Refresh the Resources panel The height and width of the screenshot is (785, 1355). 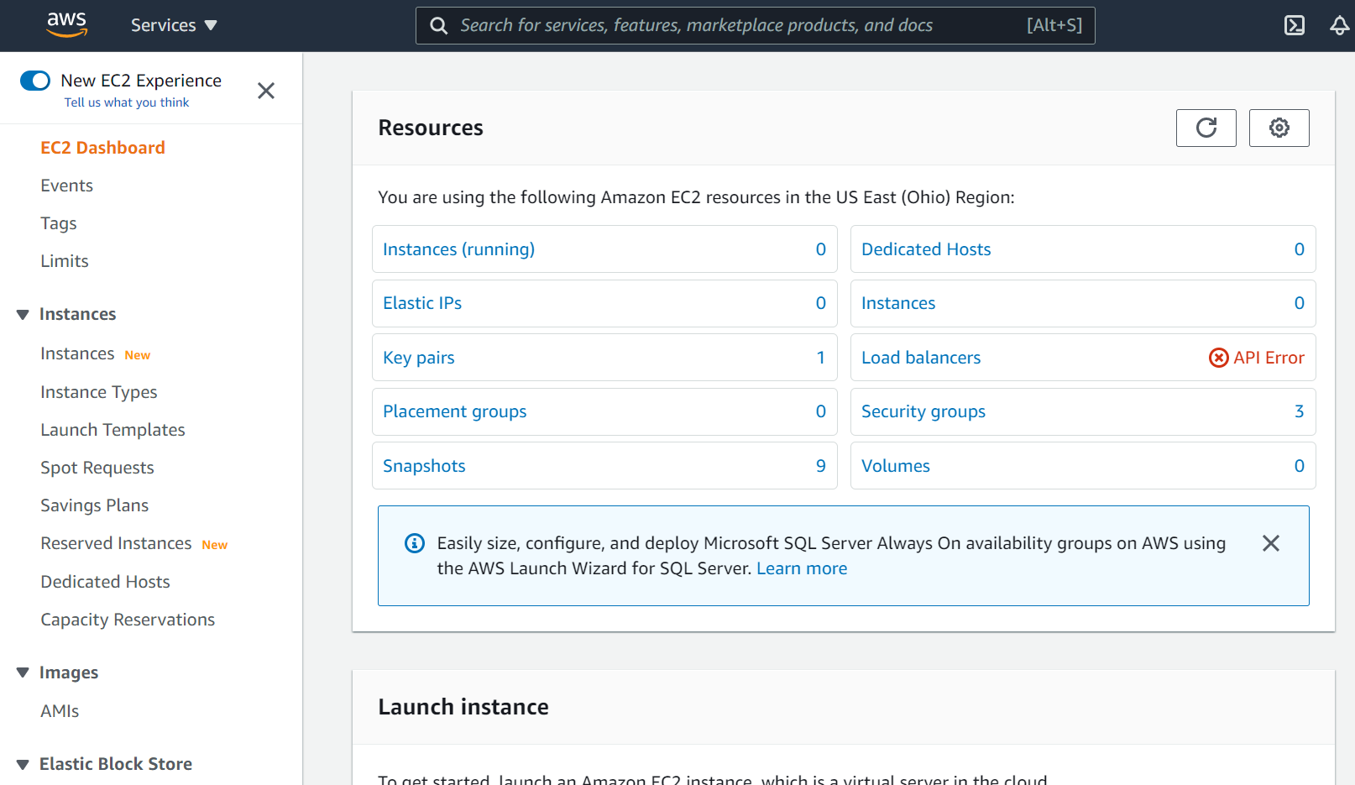(x=1206, y=128)
